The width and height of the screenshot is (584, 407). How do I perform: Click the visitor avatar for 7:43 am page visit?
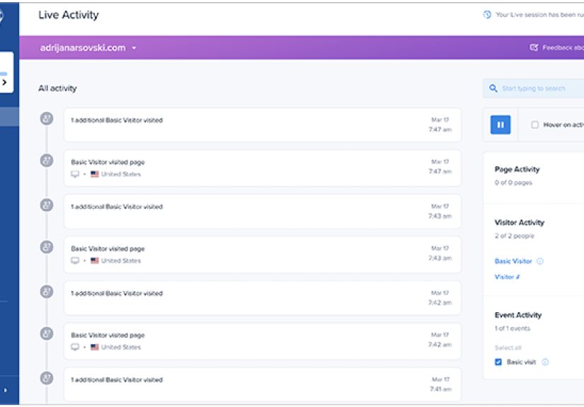pos(47,247)
